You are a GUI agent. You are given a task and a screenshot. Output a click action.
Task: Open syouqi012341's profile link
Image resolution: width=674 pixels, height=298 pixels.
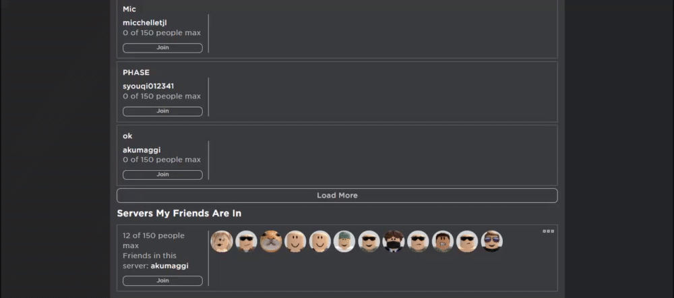pyautogui.click(x=148, y=86)
